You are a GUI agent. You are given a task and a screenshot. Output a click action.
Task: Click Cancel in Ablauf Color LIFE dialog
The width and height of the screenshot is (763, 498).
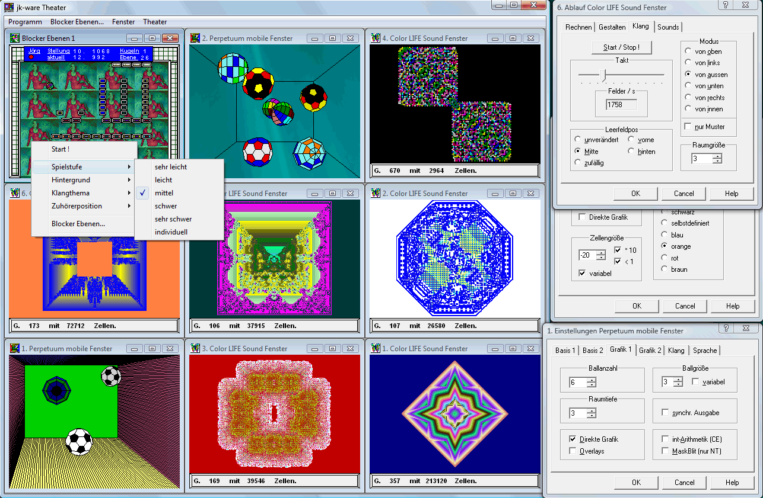[x=683, y=194]
